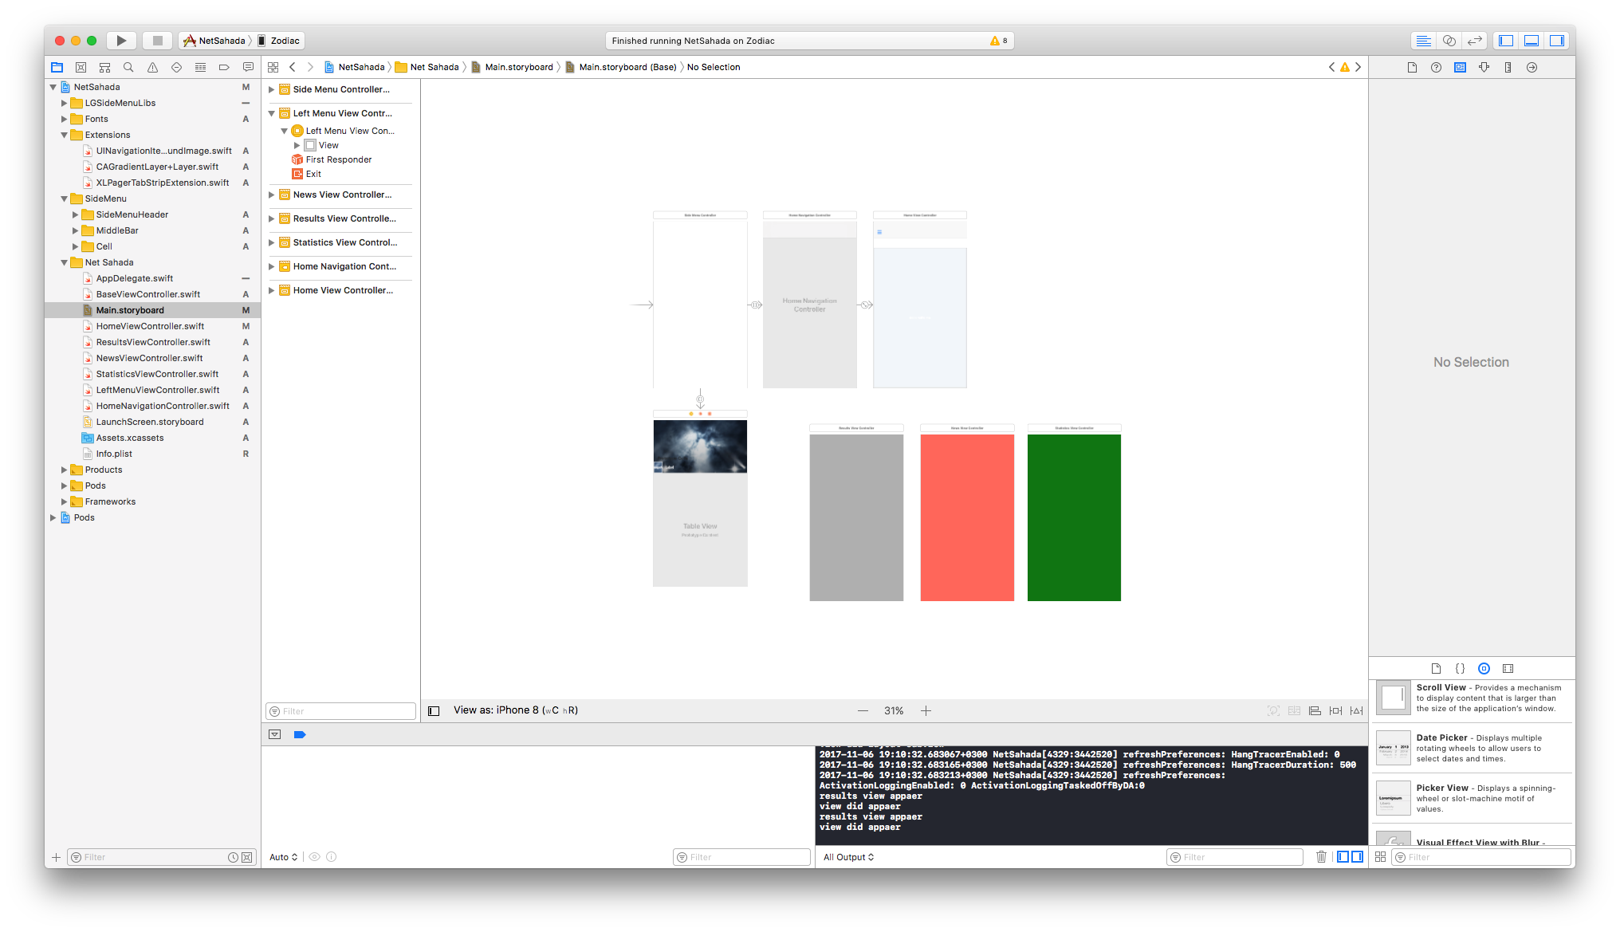Viewport: 1620px width, 932px height.
Task: Zoom in the storyboard canvas
Action: coord(926,711)
